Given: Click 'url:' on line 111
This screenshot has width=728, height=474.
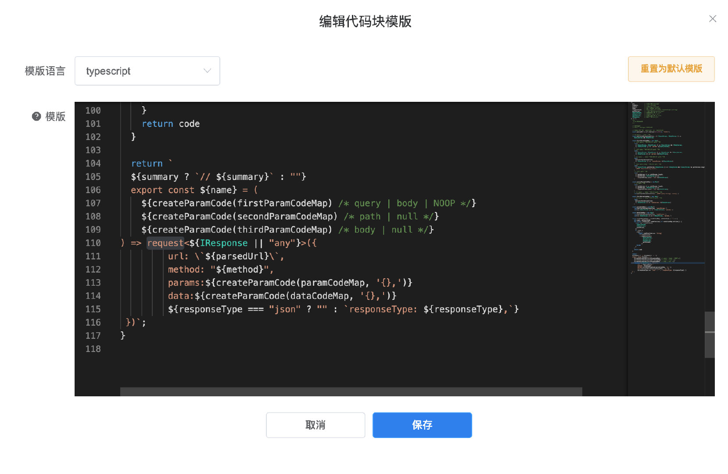Looking at the screenshot, I should [x=178, y=256].
